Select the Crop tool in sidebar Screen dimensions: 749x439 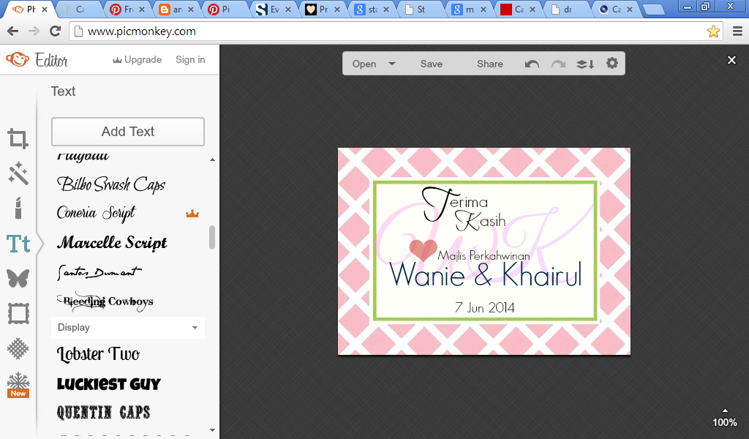[18, 139]
